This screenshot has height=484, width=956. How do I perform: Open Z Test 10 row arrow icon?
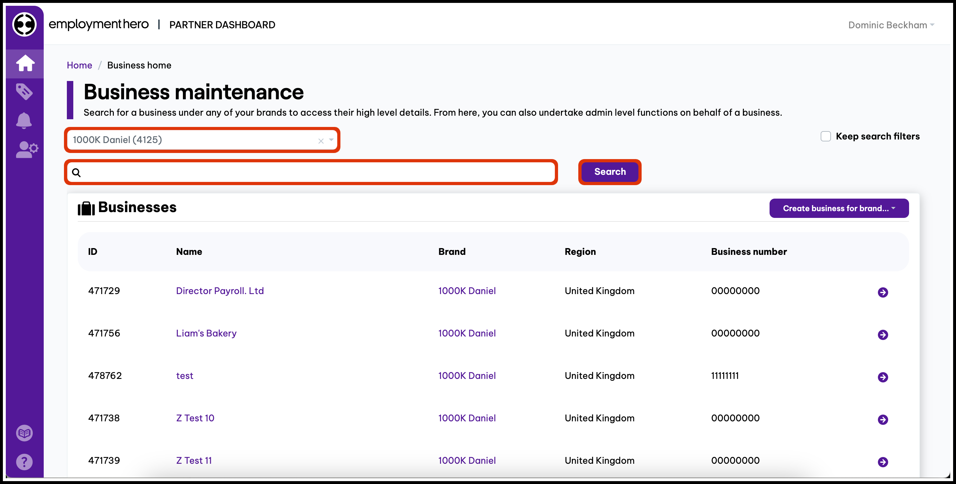[882, 419]
